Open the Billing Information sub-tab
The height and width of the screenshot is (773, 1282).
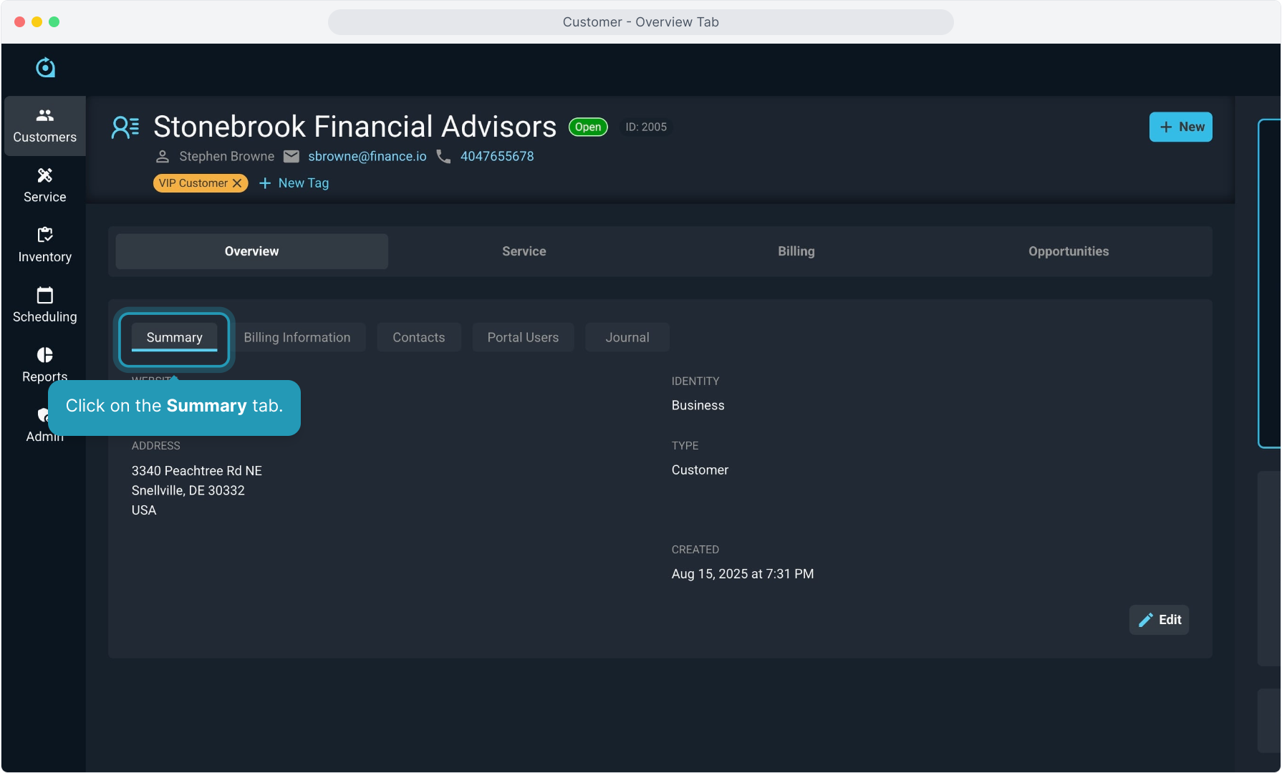297,338
